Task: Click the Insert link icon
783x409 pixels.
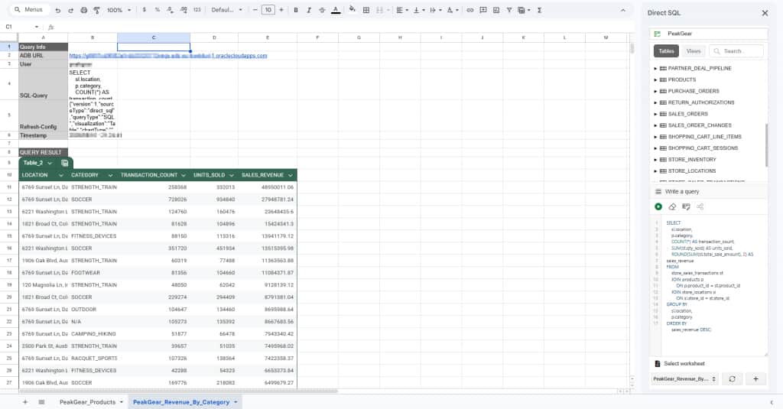Action: [470, 10]
